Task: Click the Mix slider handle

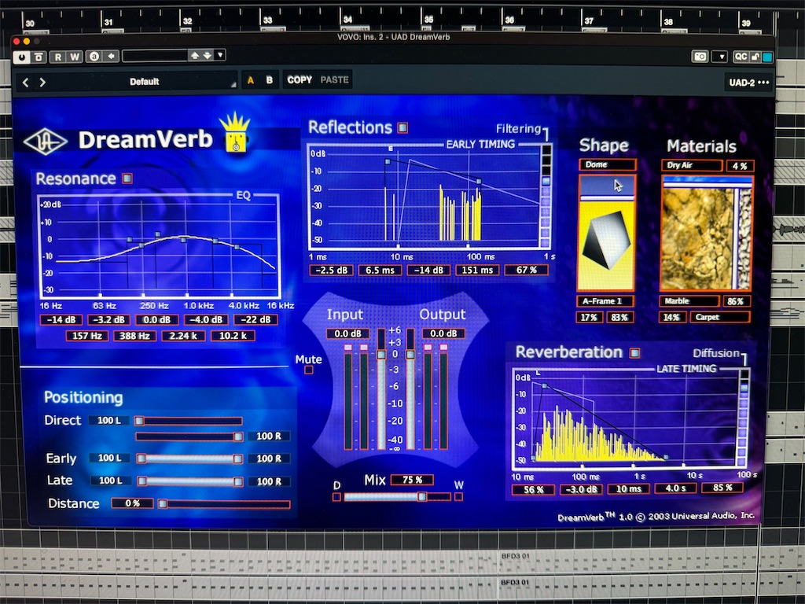Action: point(421,497)
